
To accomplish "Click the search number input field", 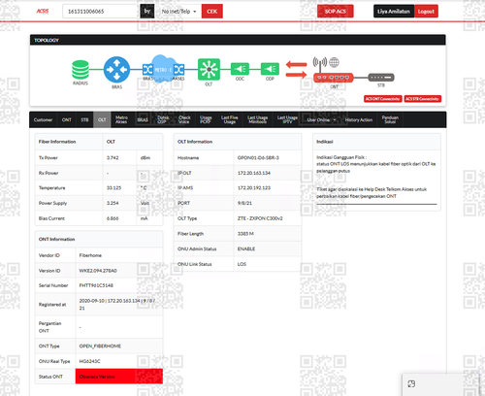I will click(100, 12).
